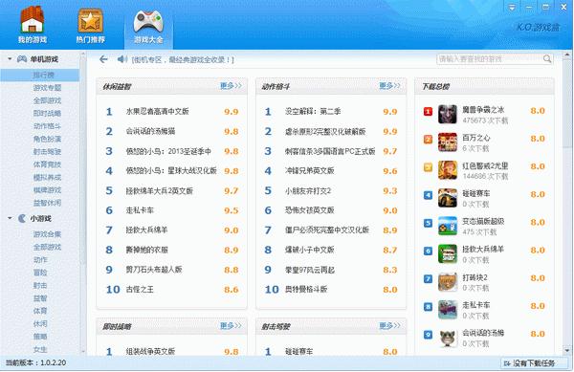The width and height of the screenshot is (574, 372).
Task: Click the speaker announcement icon
Action: click(x=122, y=59)
